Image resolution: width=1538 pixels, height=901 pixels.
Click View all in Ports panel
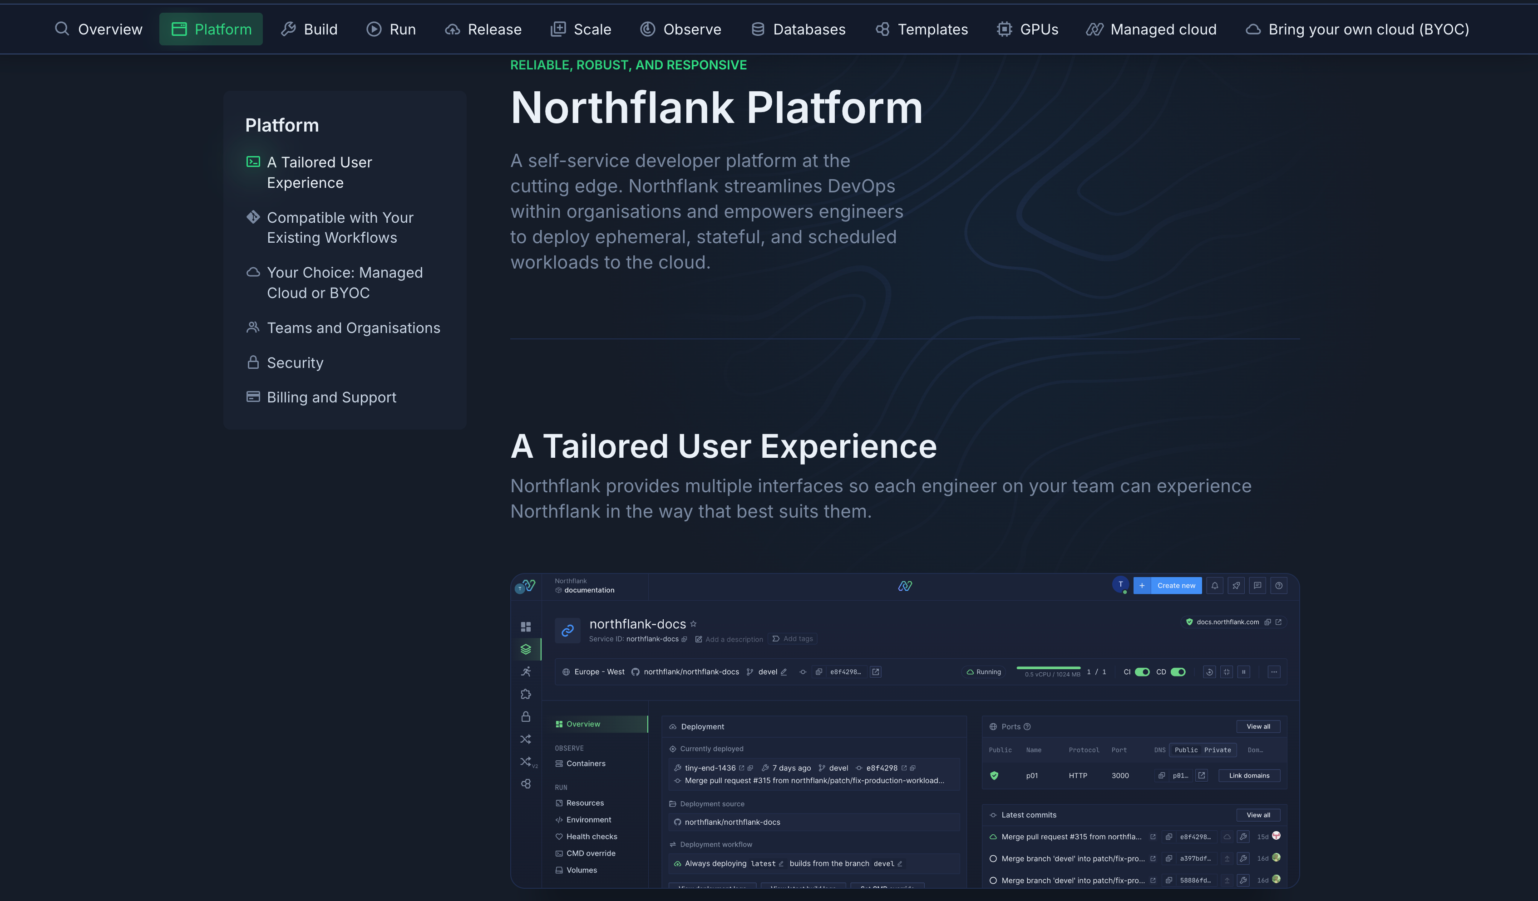[x=1258, y=726]
